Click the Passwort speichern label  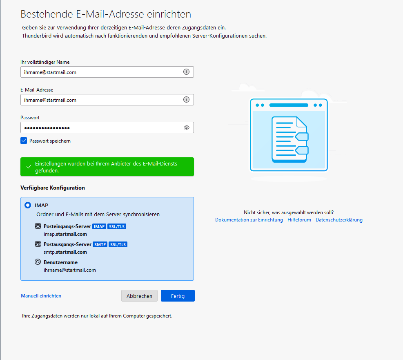(50, 141)
